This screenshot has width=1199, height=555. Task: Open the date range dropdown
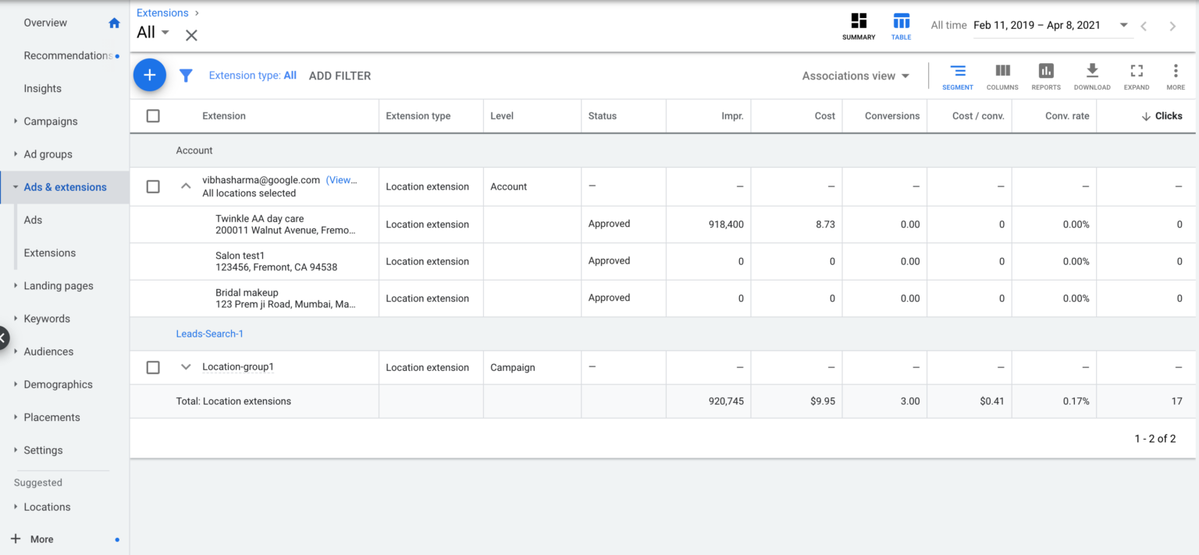pos(1124,26)
